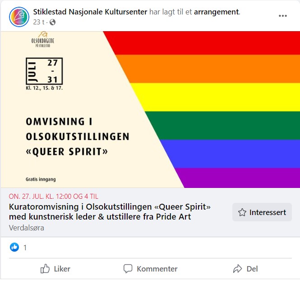Open Stiklestad Nasjonale Kultursenter page link
Image resolution: width=300 pixels, height=281 pixels.
[x=90, y=12]
